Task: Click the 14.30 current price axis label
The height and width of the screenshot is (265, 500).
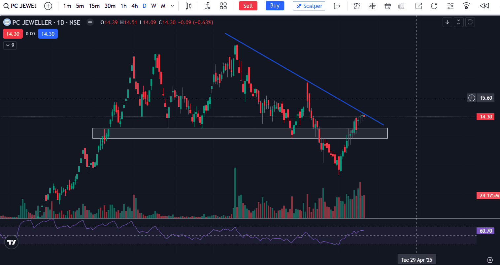Action: tap(485, 117)
